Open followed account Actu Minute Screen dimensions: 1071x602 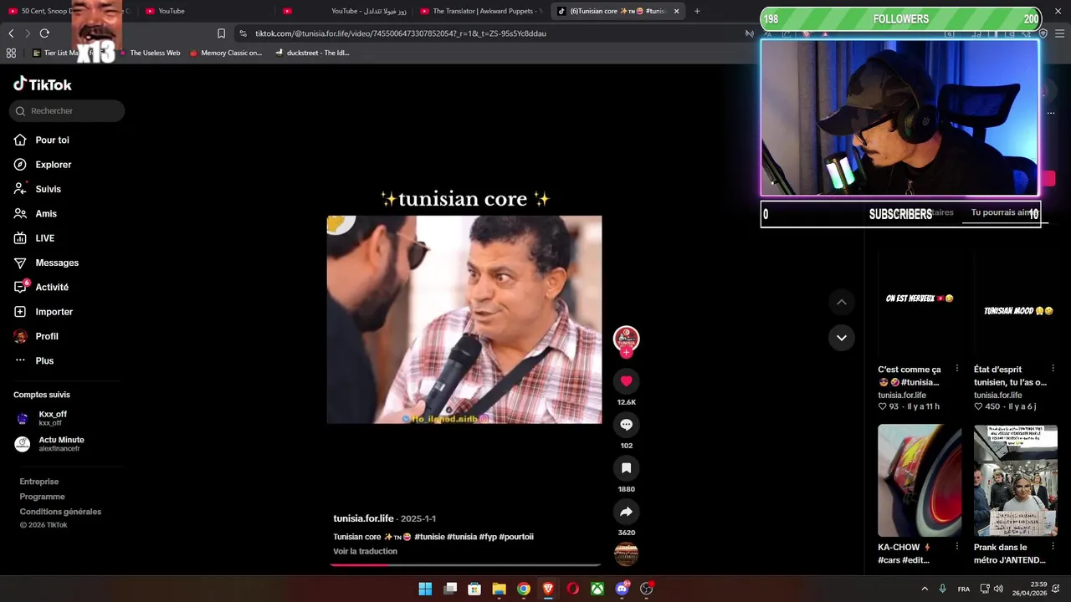pyautogui.click(x=63, y=444)
